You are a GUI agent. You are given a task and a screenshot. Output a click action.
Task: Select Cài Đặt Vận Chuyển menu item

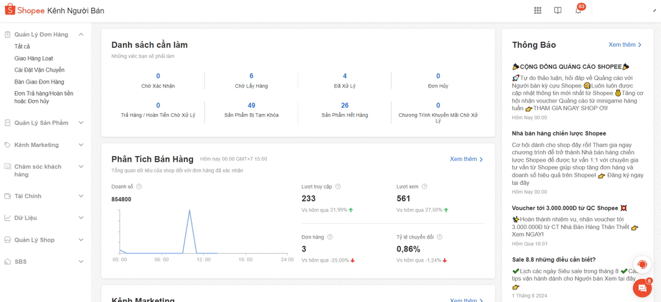(39, 70)
